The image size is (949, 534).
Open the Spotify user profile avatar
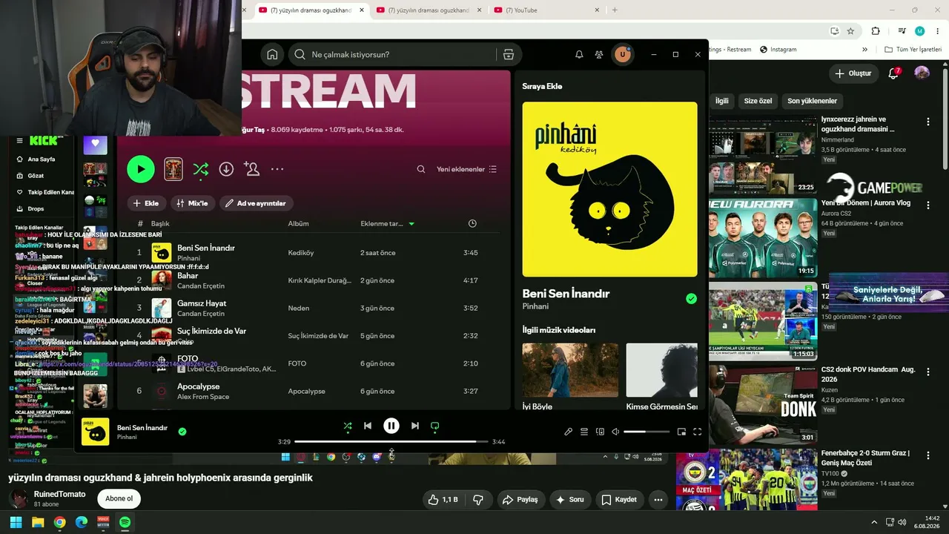[x=623, y=54]
